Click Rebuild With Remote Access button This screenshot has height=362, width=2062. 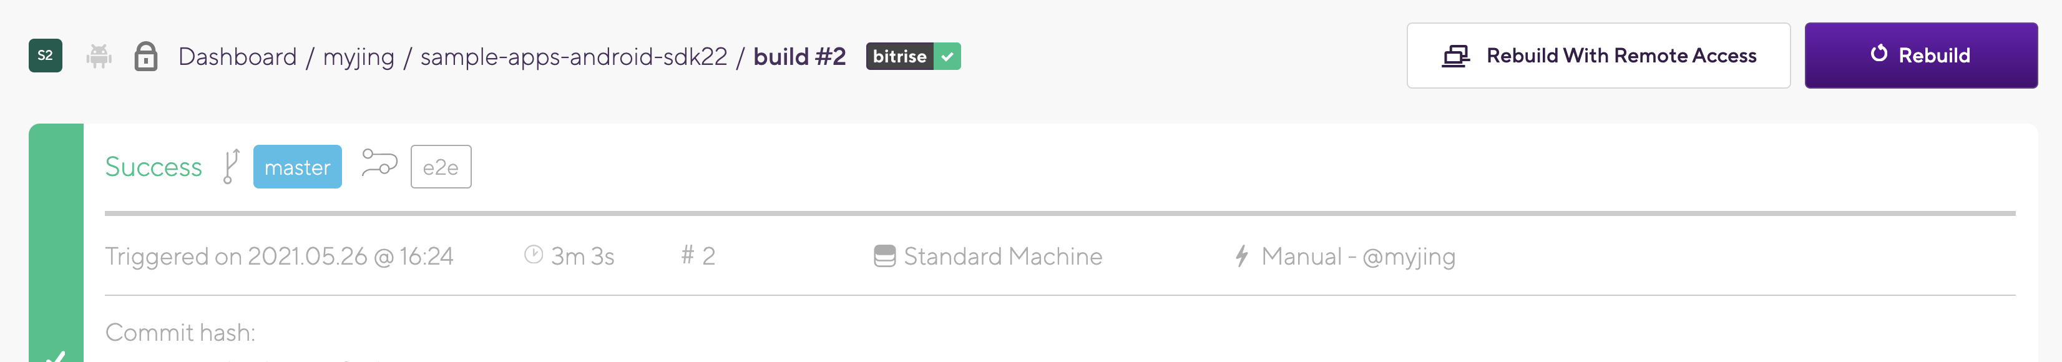click(1598, 56)
